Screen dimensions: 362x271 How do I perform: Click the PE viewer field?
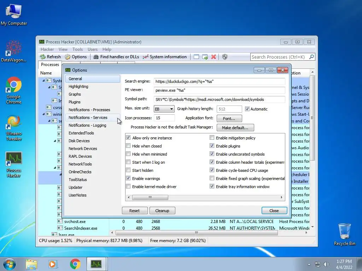tap(219, 90)
